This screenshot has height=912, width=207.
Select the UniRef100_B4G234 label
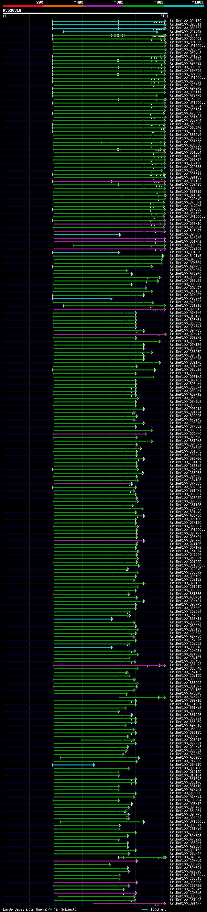coord(186,106)
